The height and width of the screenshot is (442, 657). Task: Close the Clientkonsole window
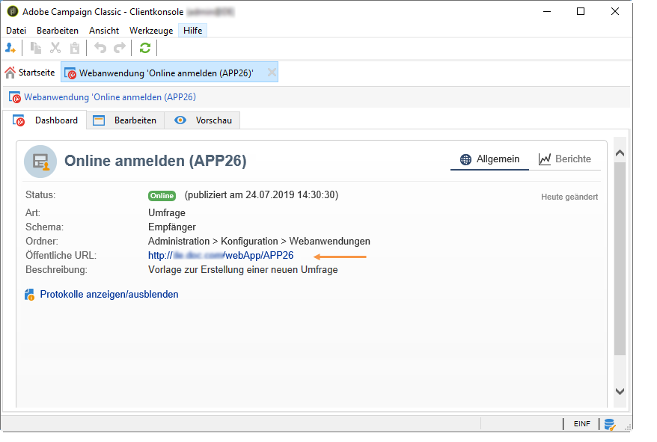pos(615,11)
